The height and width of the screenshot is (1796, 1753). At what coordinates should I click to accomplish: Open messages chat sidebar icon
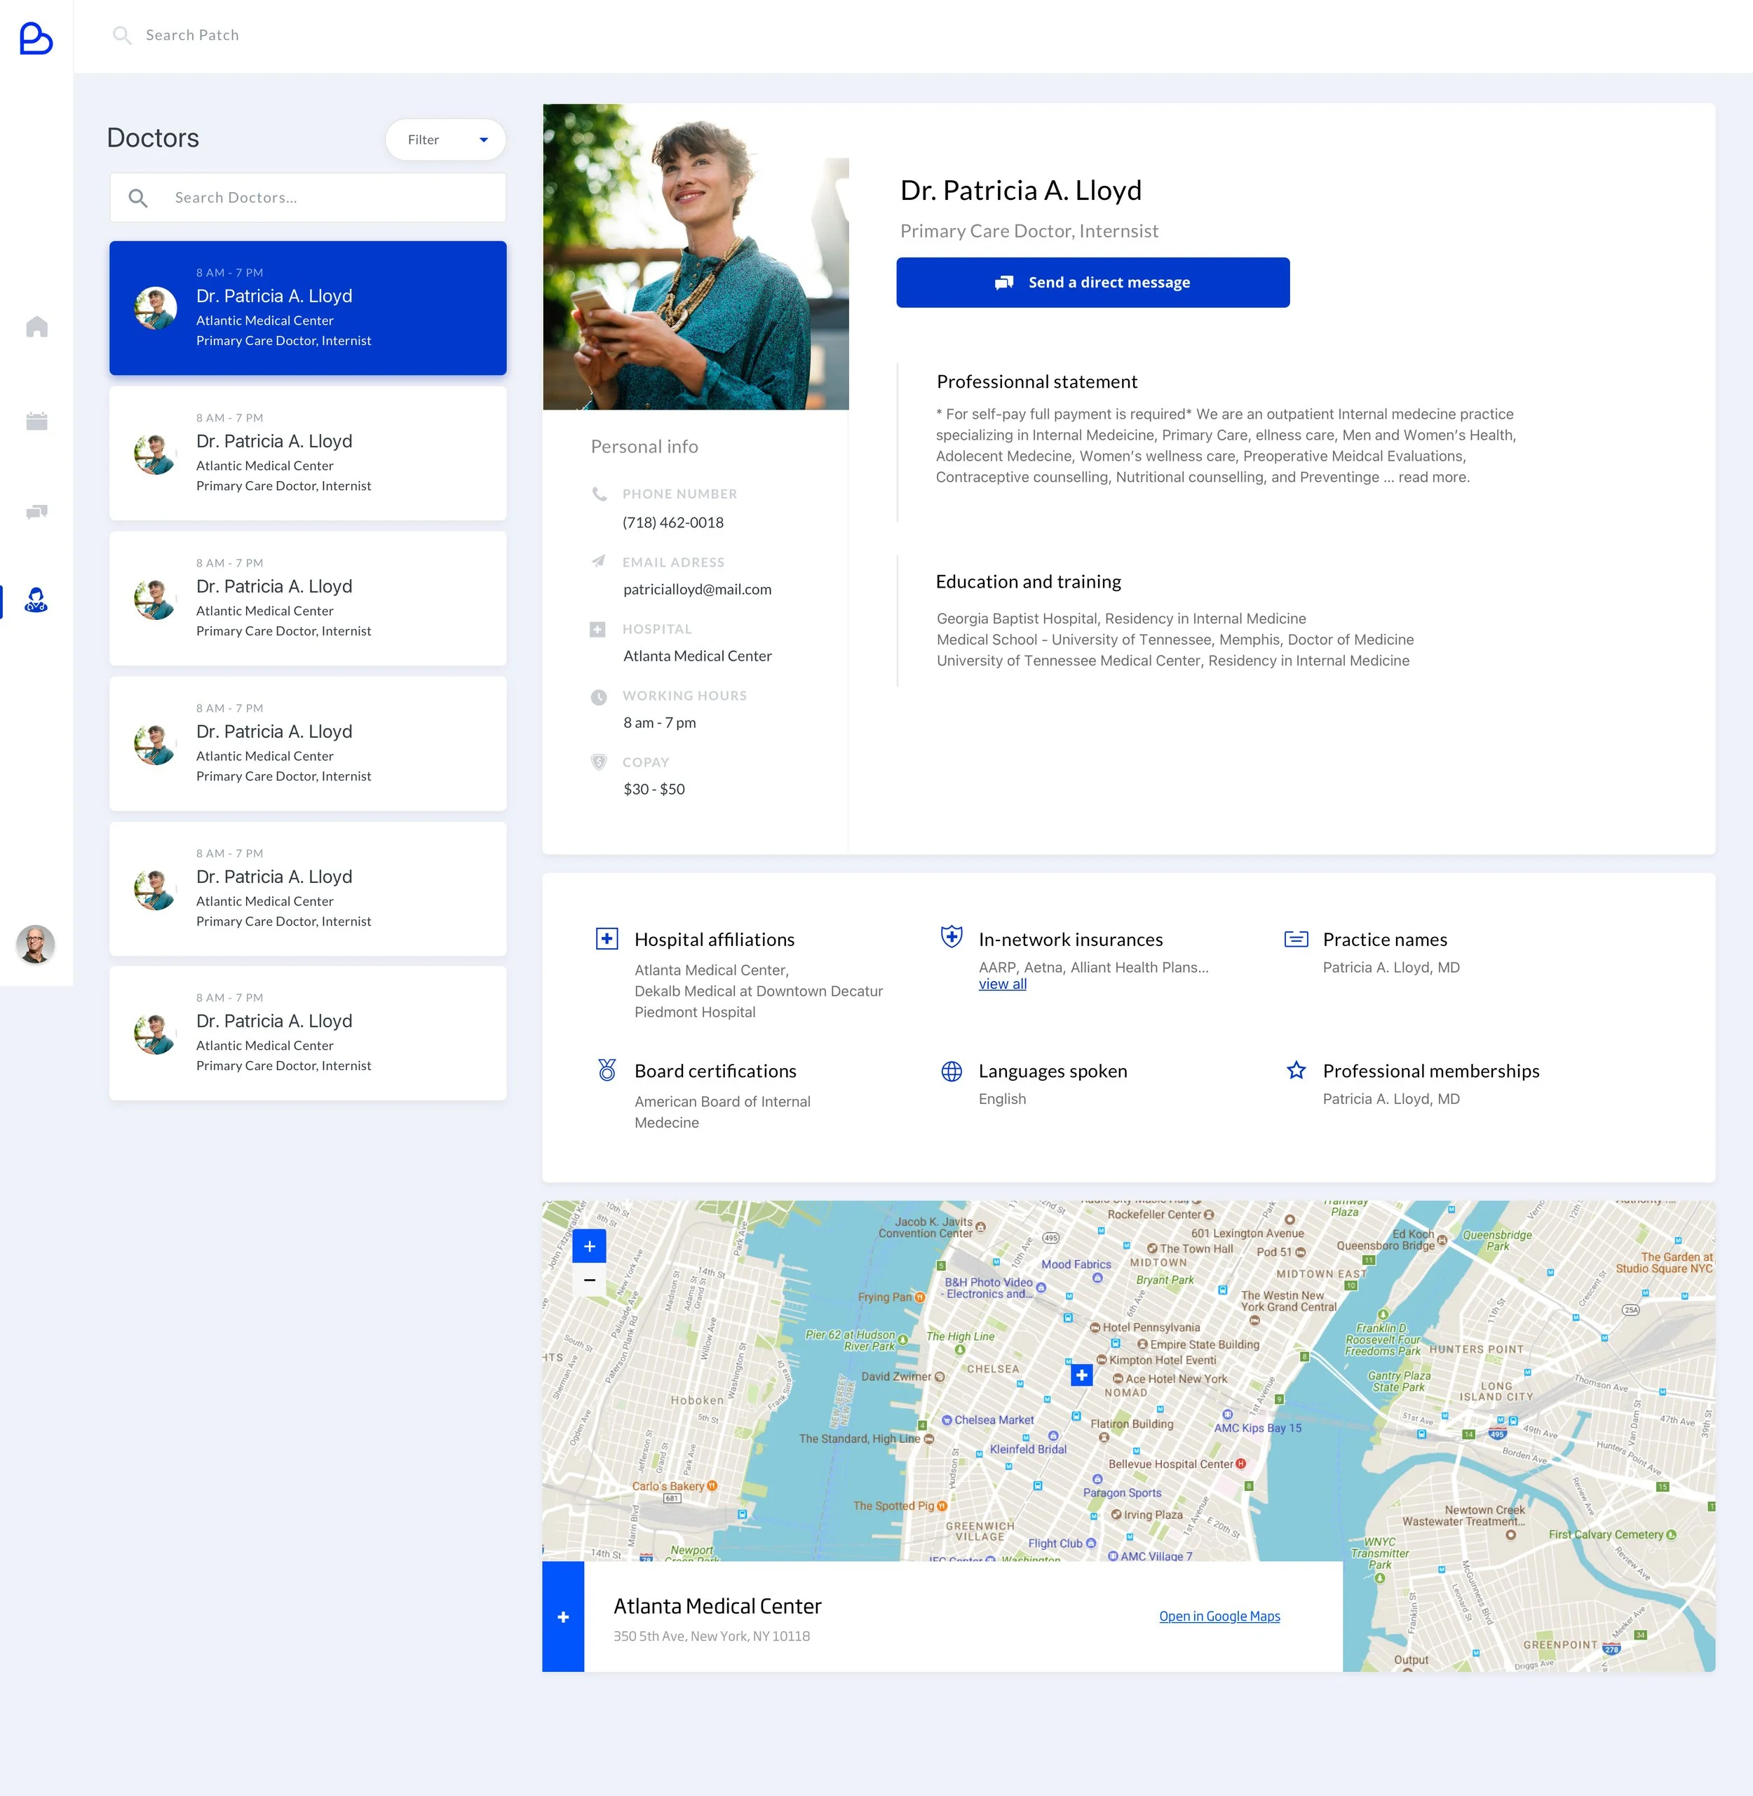(37, 511)
